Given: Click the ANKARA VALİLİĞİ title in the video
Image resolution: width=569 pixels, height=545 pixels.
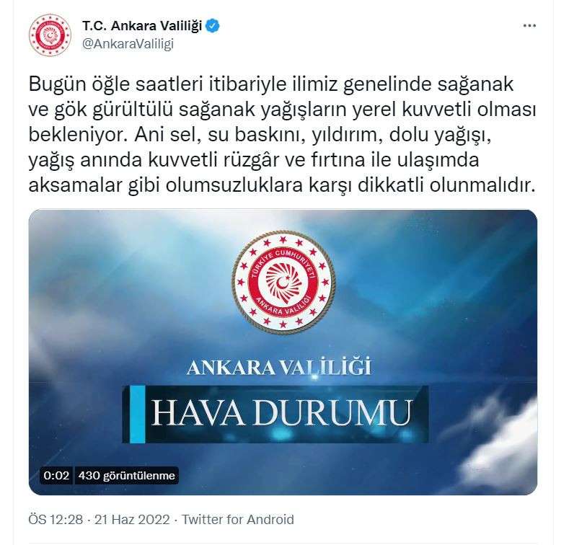Looking at the screenshot, I should (279, 367).
